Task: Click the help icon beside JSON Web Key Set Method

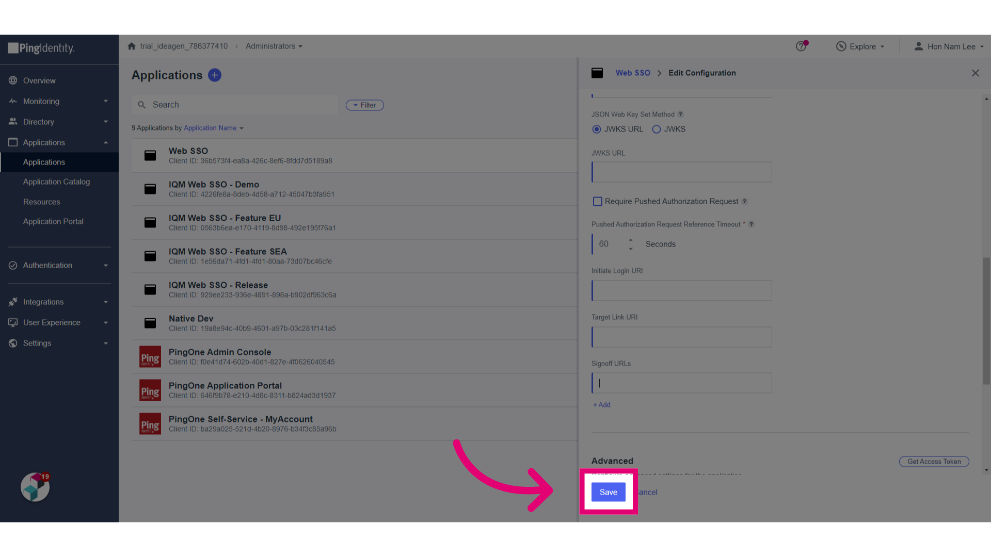Action: (680, 114)
